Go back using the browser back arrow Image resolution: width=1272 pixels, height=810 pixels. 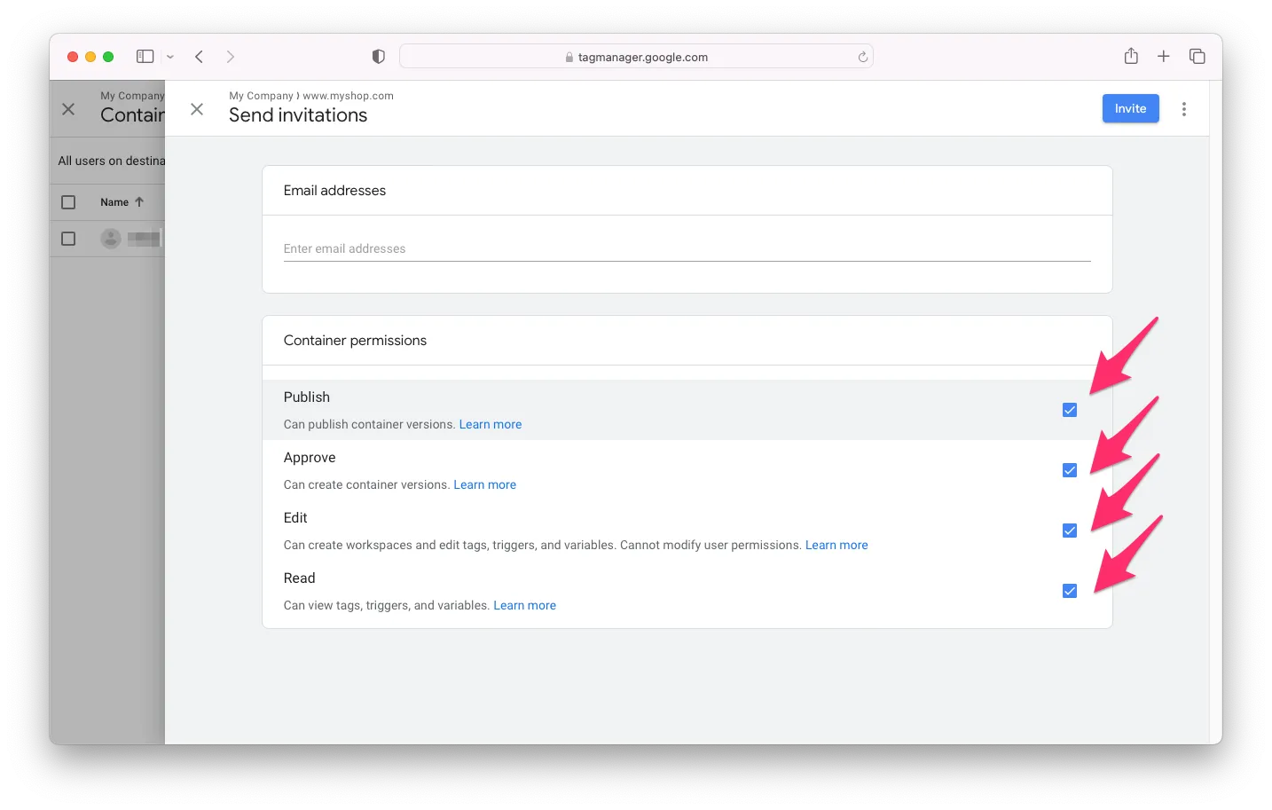click(200, 57)
